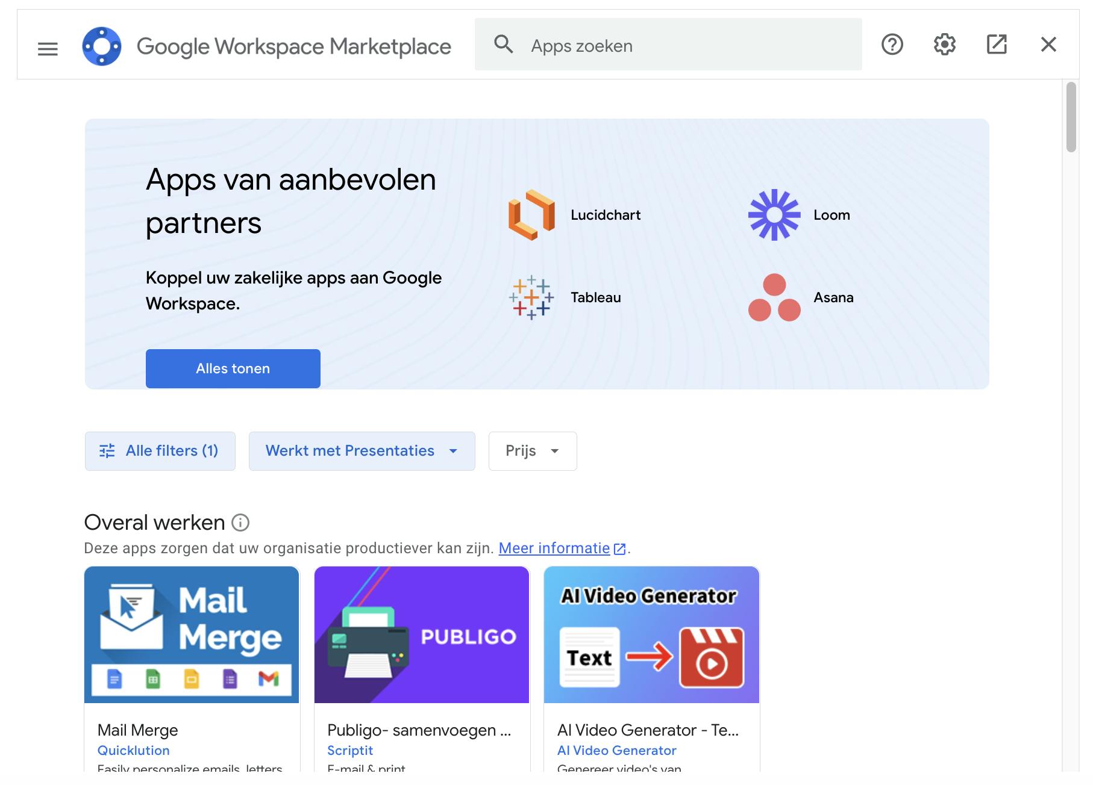Click the Publigo- samenvoegen app title
The image size is (1093, 785).
[x=419, y=730]
